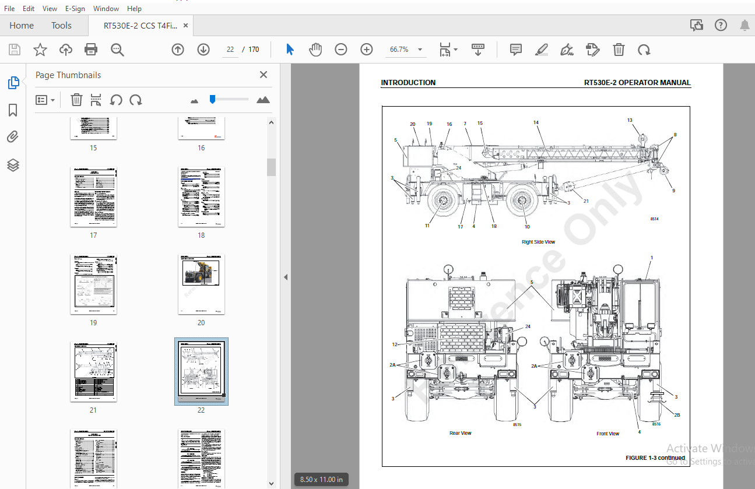Select page 21 thumbnail
Image resolution: width=755 pixels, height=489 pixels.
pyautogui.click(x=93, y=372)
